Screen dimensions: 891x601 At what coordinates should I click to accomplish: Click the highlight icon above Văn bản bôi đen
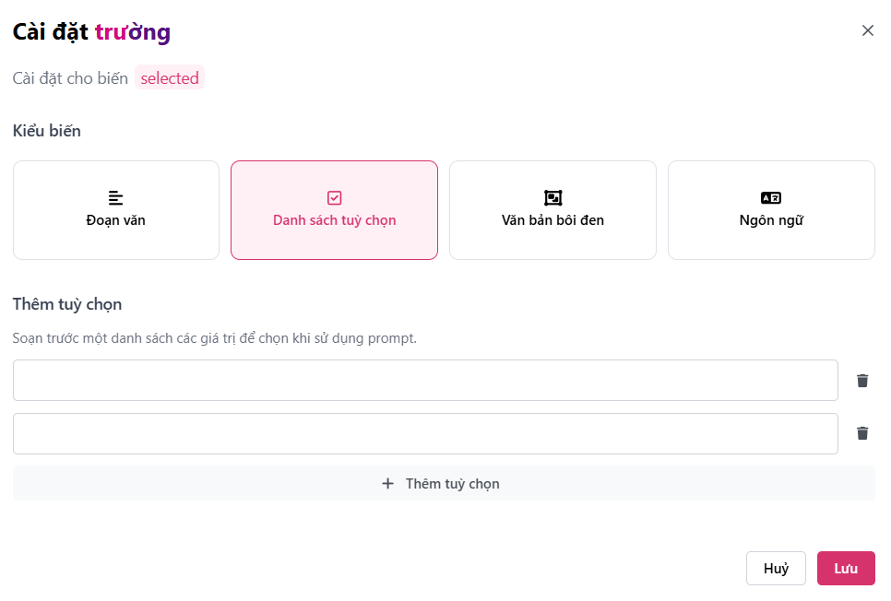pyautogui.click(x=552, y=197)
